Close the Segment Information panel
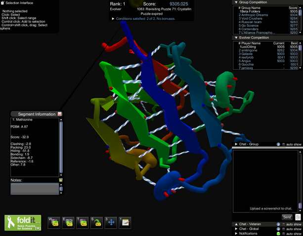This screenshot has width=303, height=236. click(59, 114)
